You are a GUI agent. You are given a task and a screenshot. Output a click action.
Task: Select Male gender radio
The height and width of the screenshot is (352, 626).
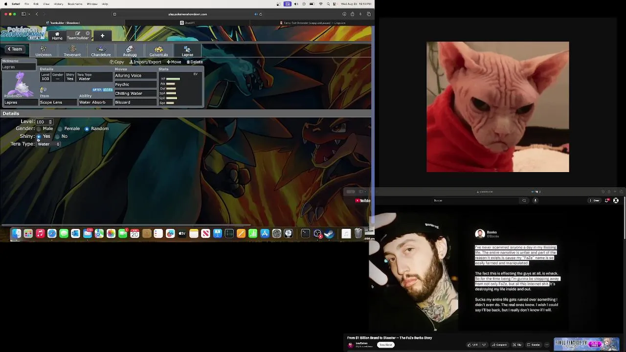click(x=39, y=129)
